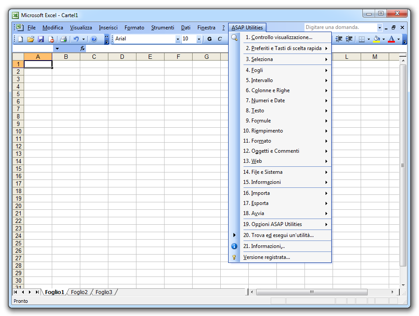Click the document with red stop icon
This screenshot has height=316, width=419.
click(x=51, y=39)
